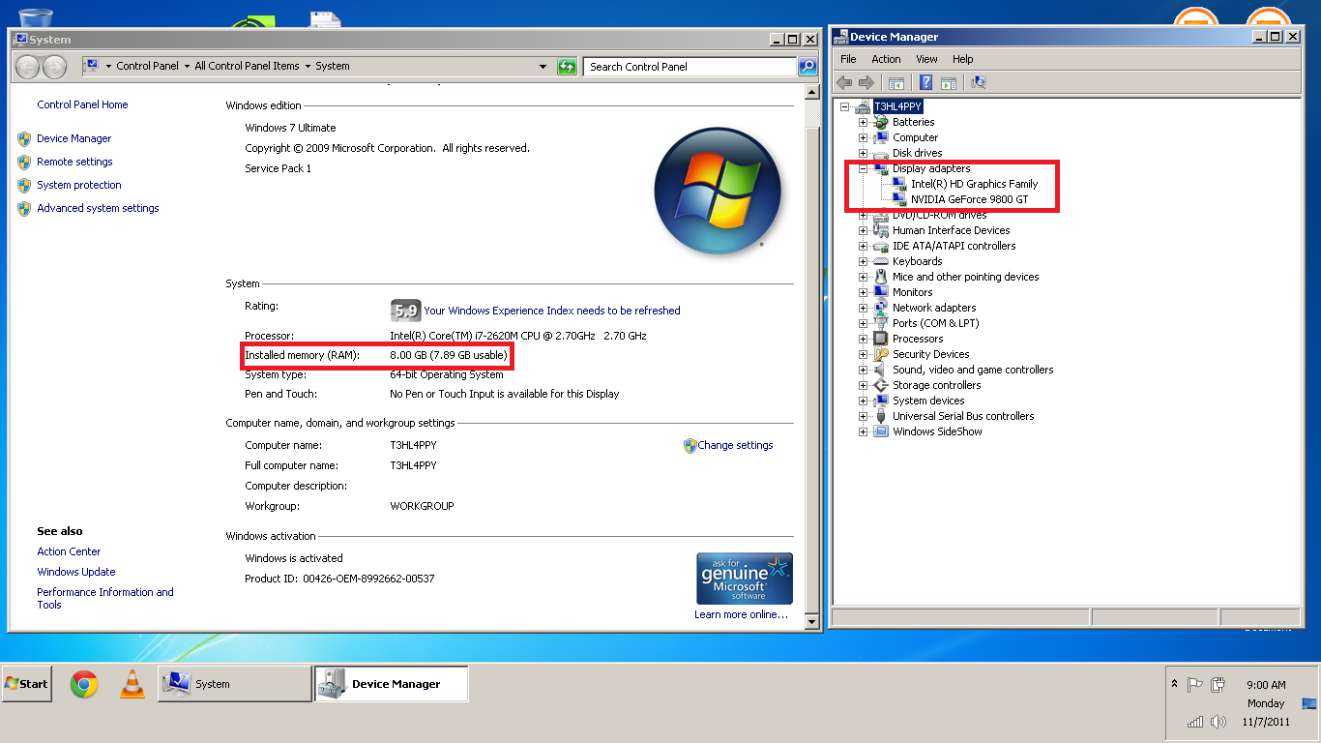Click the power plug icon in system tray
1321x743 pixels.
click(x=1218, y=684)
